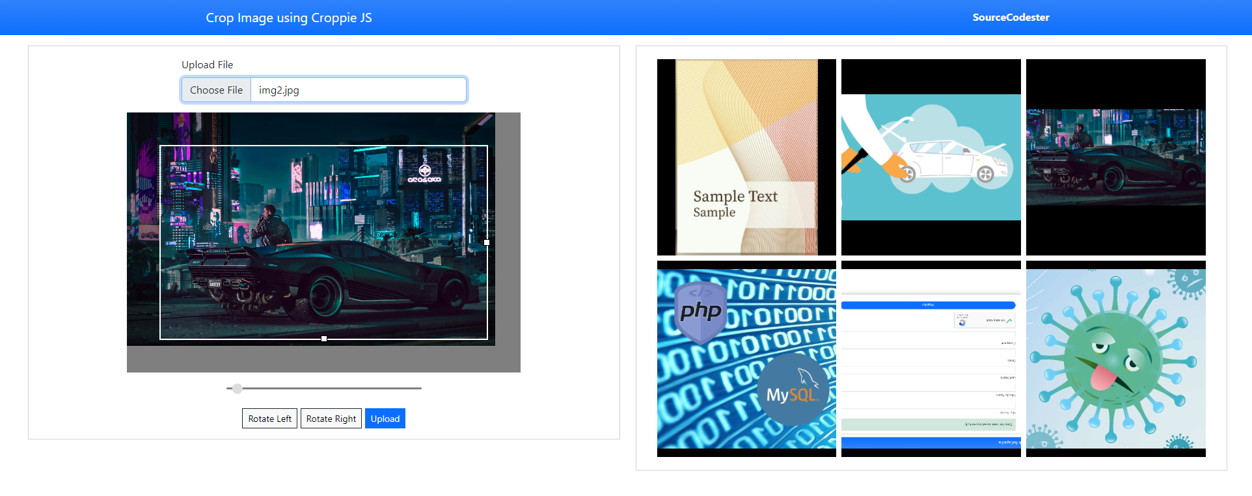
Task: Click 'Crop Image using Croppie JS' title
Action: (x=289, y=18)
